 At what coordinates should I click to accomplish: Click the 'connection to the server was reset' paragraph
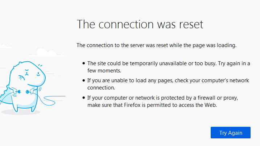tap(156, 45)
